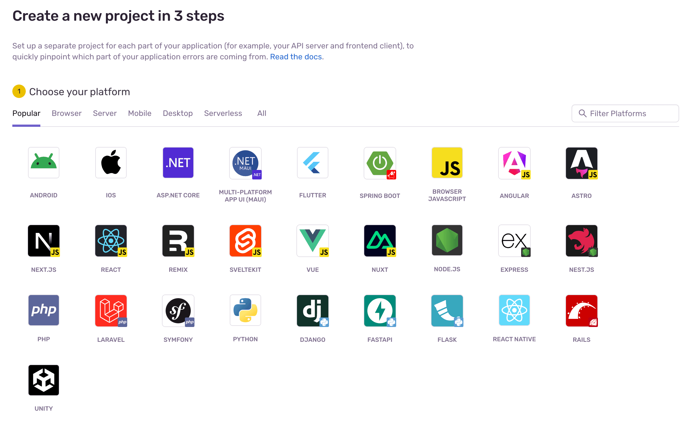
Task: Select the Symfony platform icon
Action: pos(178,310)
